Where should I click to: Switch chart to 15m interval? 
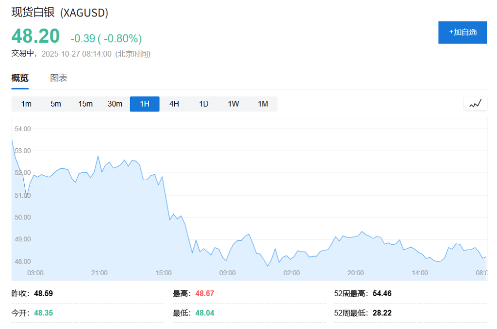click(85, 104)
